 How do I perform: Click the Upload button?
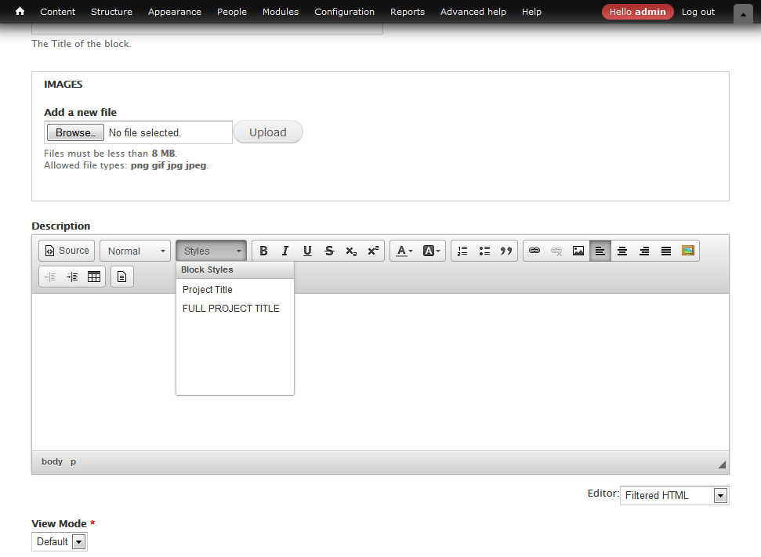click(267, 132)
